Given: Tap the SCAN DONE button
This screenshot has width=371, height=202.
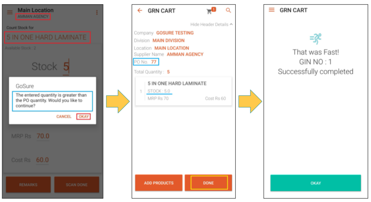Looking at the screenshot, I should coord(77,184).
